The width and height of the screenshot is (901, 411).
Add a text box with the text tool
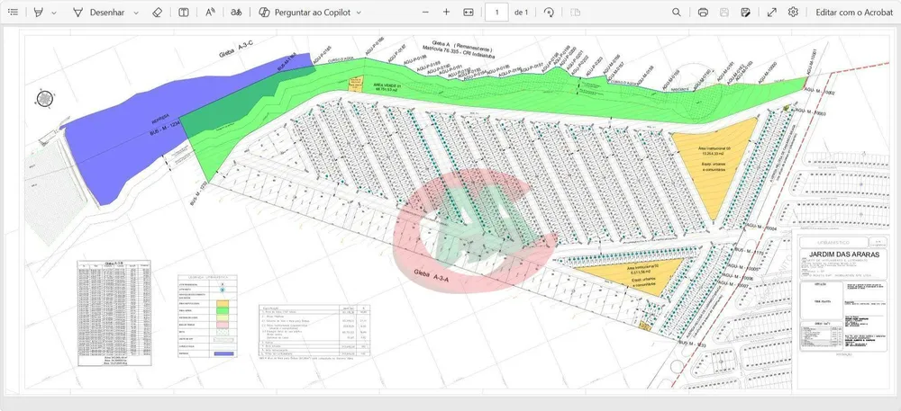183,12
